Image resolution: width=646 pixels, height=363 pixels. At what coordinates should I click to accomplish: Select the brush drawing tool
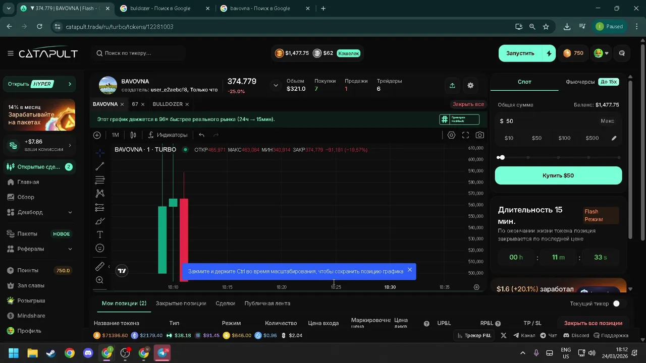[x=100, y=221]
